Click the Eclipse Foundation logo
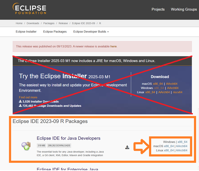199x171 pixels. 30,9
